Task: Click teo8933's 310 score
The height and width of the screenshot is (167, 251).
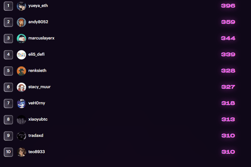Action: pos(228,152)
